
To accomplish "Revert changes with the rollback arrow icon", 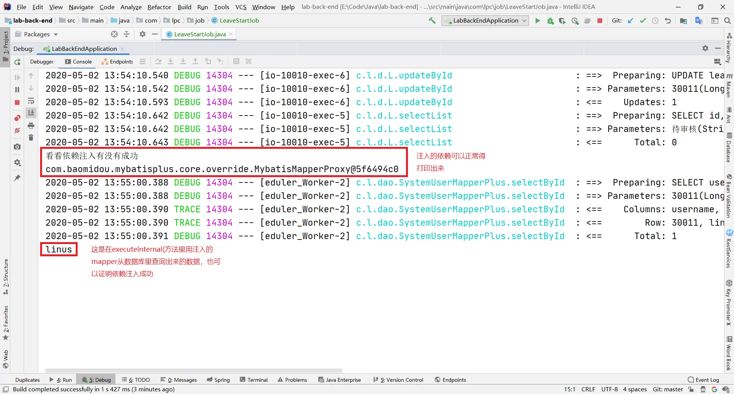I will (x=668, y=21).
